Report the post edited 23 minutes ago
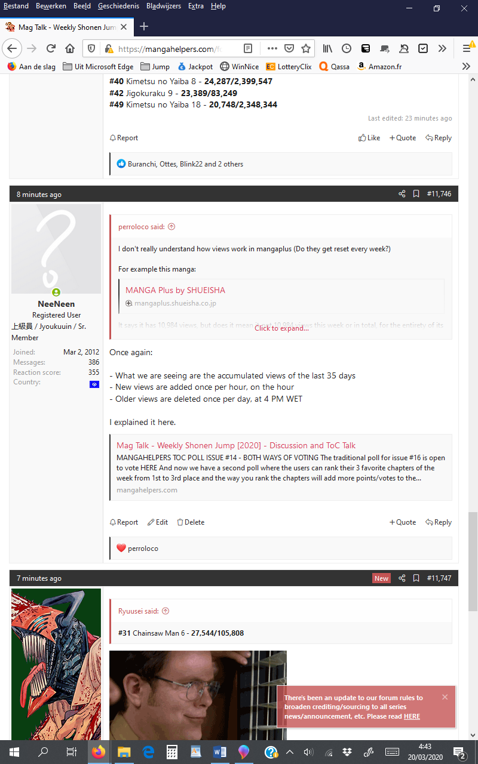Screen dimensions: 478x764 point(124,138)
